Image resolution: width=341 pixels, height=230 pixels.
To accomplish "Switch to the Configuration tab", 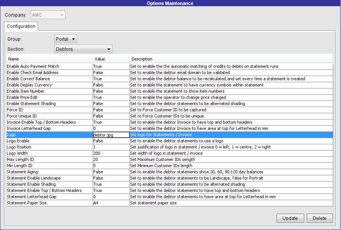I will (21, 26).
